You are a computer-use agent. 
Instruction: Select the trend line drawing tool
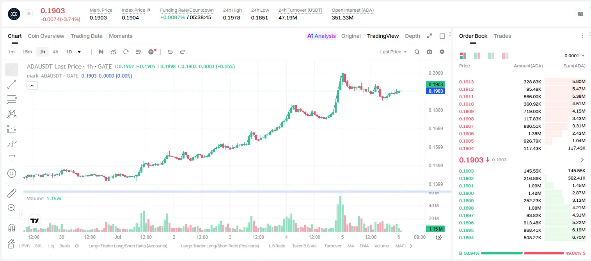click(12, 85)
